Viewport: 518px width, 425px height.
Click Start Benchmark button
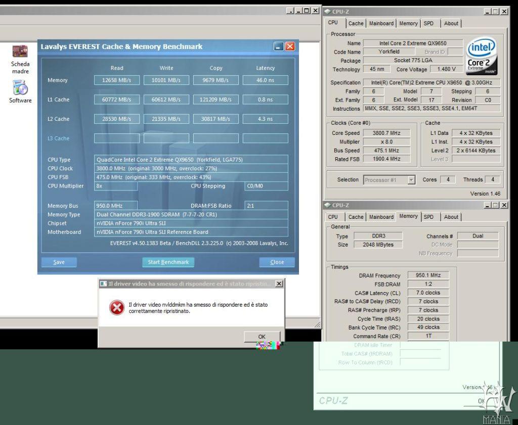tap(168, 262)
